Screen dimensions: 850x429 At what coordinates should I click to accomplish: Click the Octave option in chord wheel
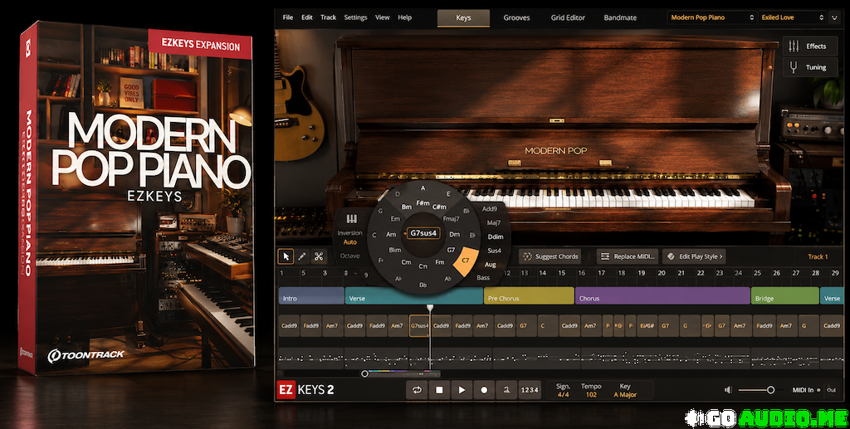click(350, 256)
